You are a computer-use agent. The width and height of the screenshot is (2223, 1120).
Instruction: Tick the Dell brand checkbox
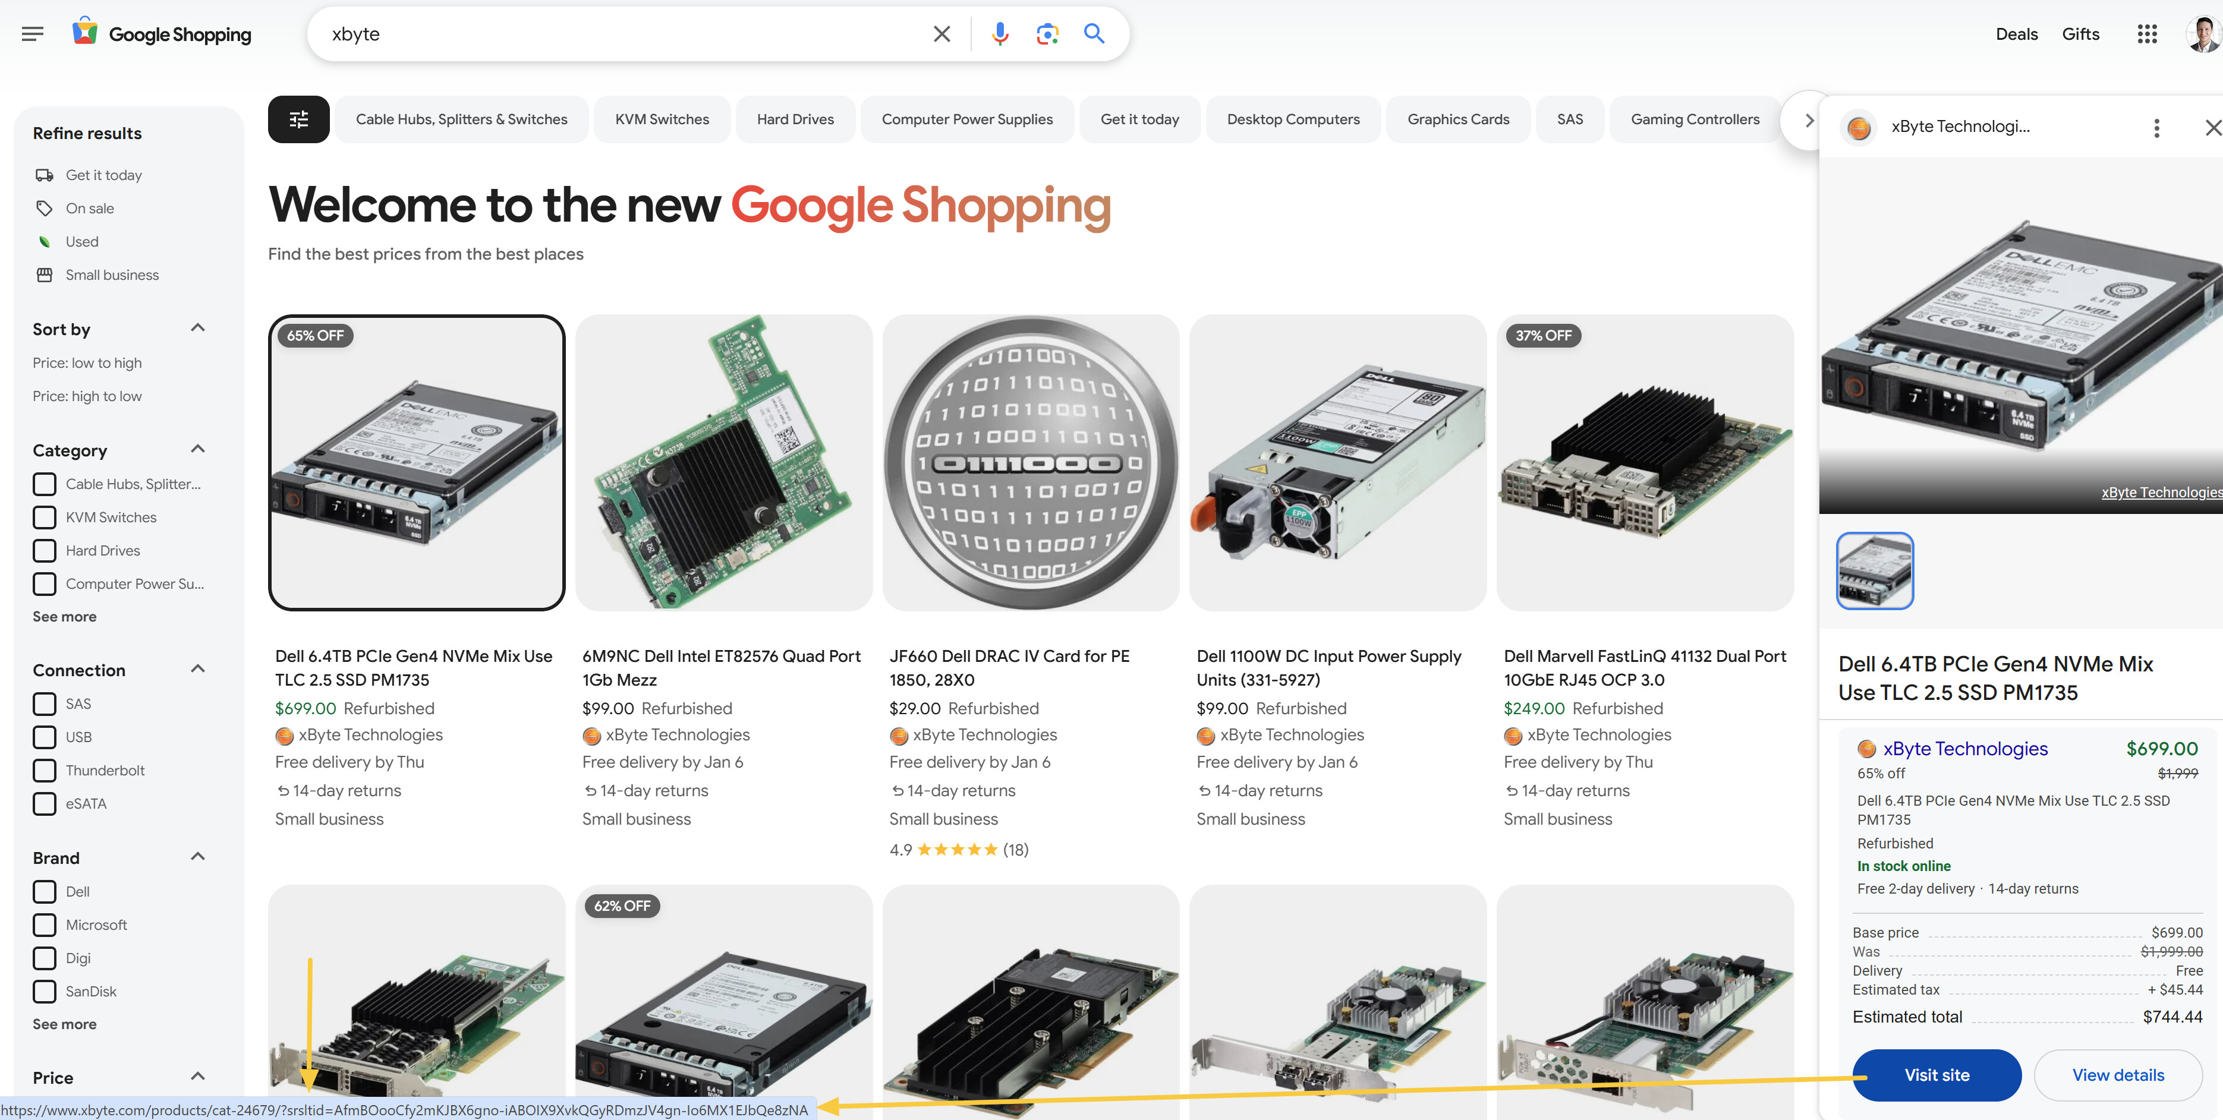pos(45,891)
